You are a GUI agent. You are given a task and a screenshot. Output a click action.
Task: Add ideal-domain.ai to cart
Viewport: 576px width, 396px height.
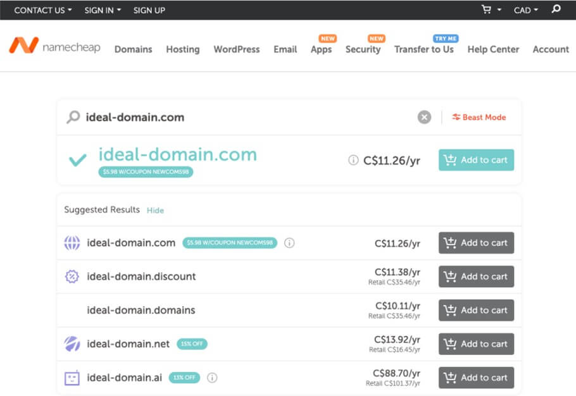click(477, 378)
